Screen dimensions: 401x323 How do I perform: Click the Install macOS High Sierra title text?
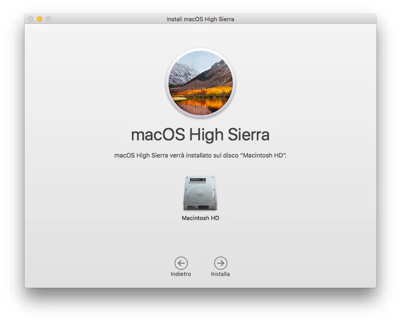pos(200,19)
